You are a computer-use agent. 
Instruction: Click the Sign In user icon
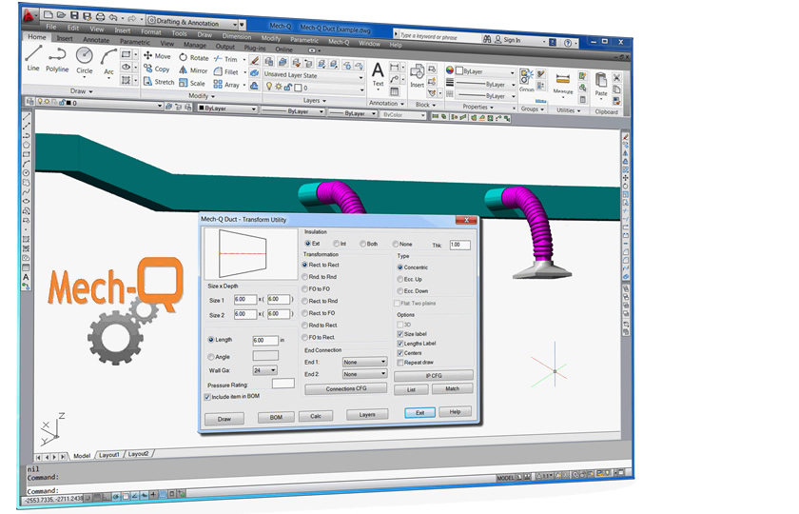click(497, 39)
